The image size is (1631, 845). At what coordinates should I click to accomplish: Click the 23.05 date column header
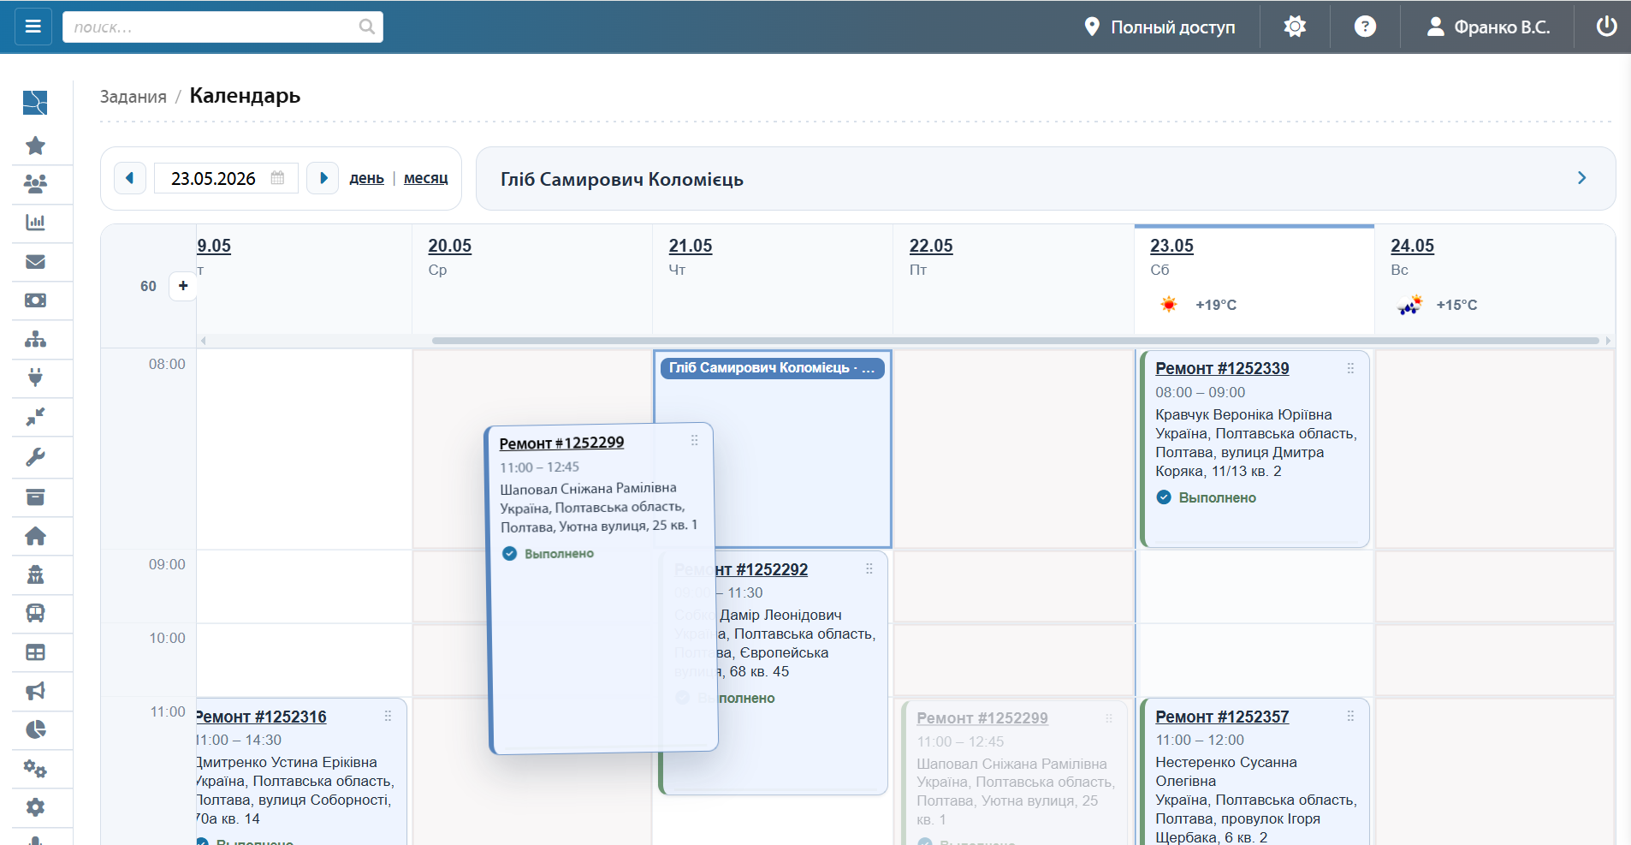click(1171, 246)
